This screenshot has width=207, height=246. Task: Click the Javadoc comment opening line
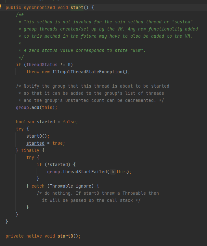tap(20, 15)
